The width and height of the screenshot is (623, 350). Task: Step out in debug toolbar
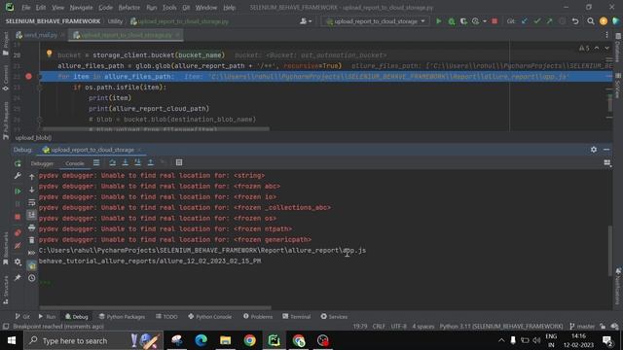150,162
